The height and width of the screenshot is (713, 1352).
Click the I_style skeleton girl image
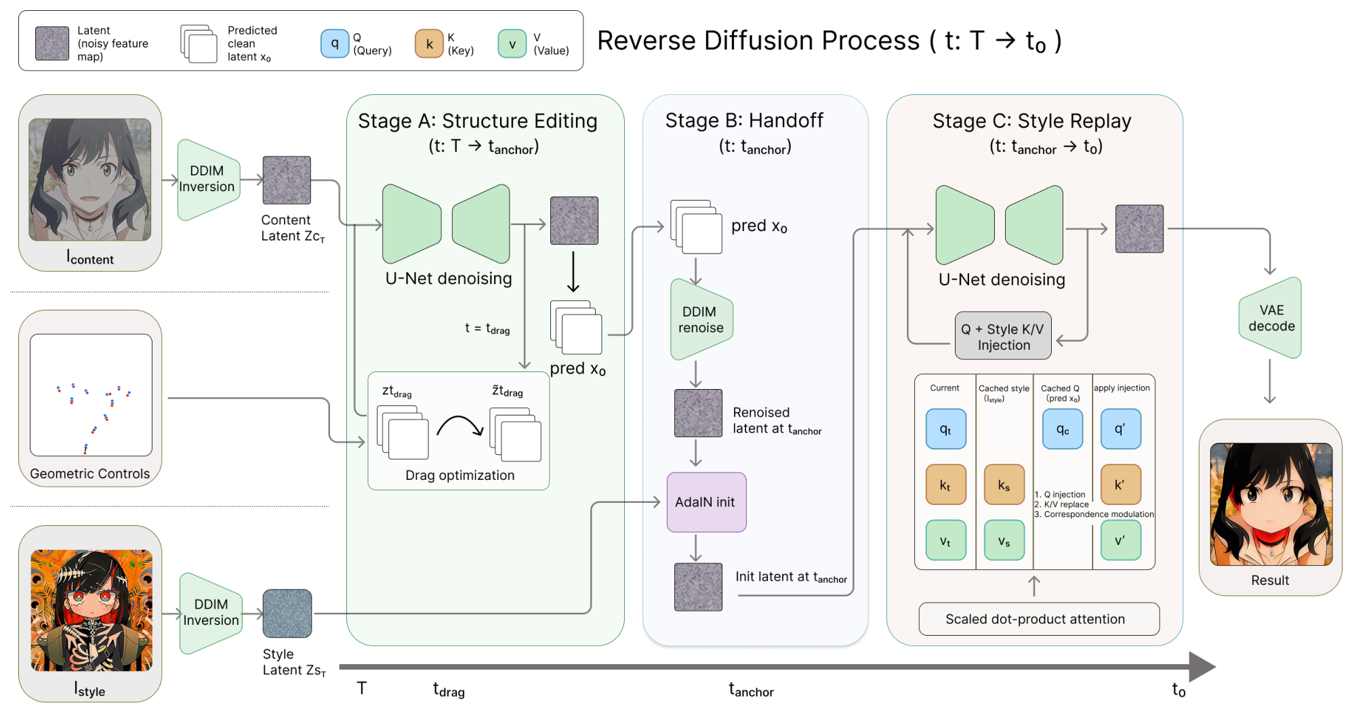(x=91, y=610)
